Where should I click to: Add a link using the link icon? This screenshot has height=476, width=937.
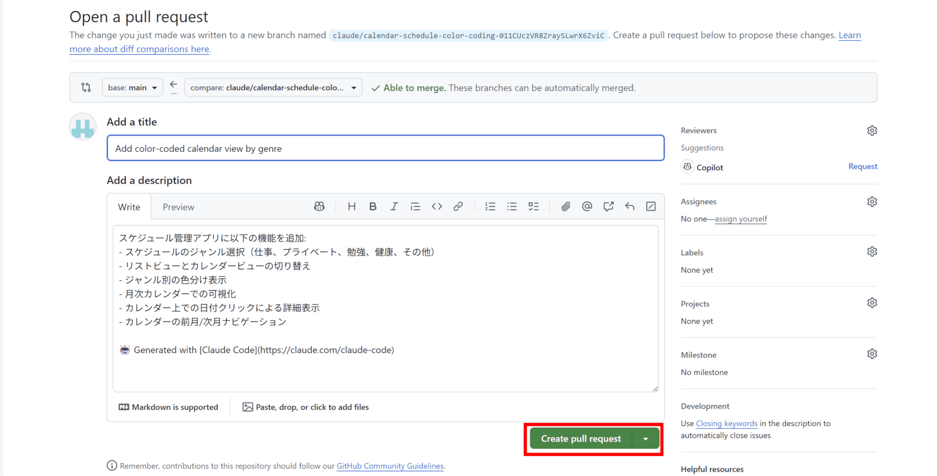458,207
